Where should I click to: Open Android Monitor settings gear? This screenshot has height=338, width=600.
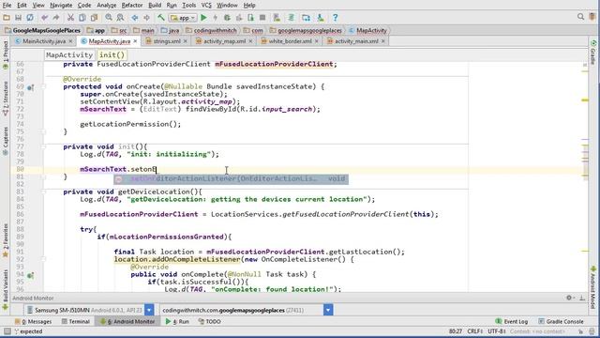[x=569, y=298]
